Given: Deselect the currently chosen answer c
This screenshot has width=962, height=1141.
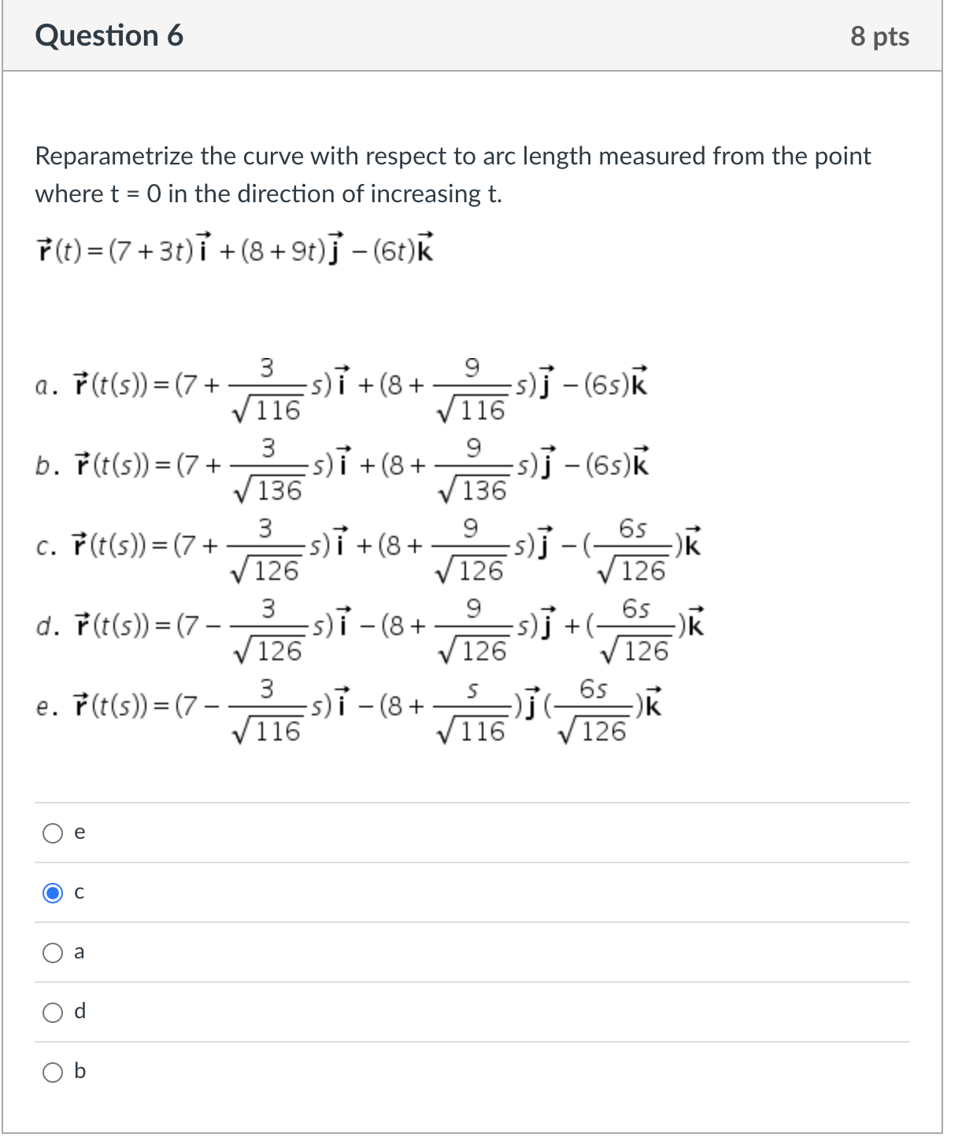Looking at the screenshot, I should pos(53,893).
